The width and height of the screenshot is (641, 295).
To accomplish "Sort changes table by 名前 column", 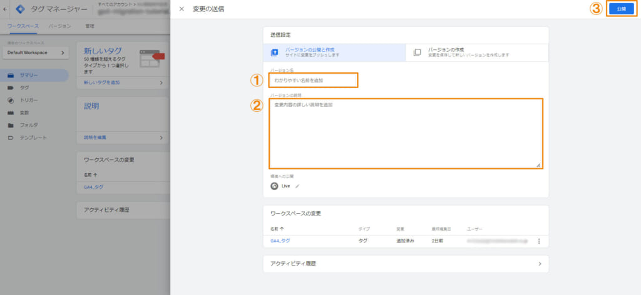I will click(277, 229).
